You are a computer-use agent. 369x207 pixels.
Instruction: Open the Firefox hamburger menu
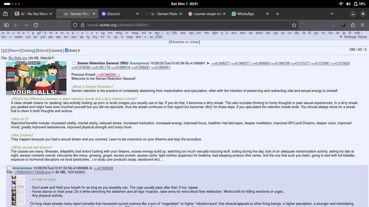click(363, 25)
